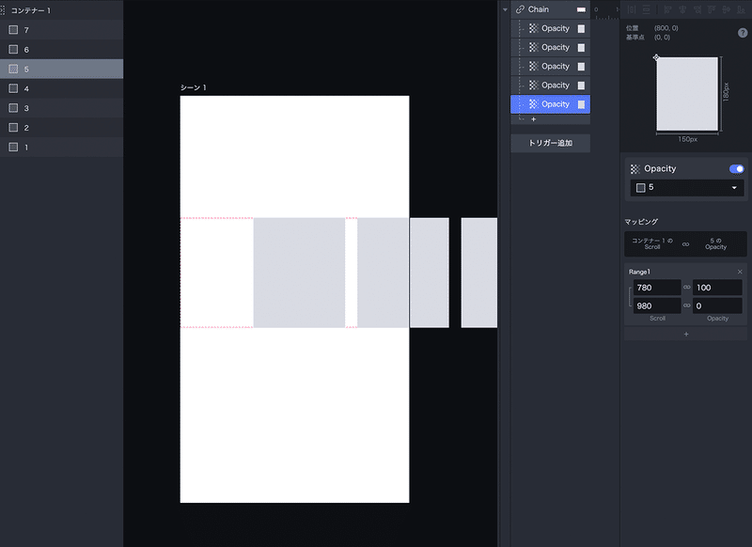Click the thumbnail on the Chain trigger row
752x547 pixels.
pos(581,9)
